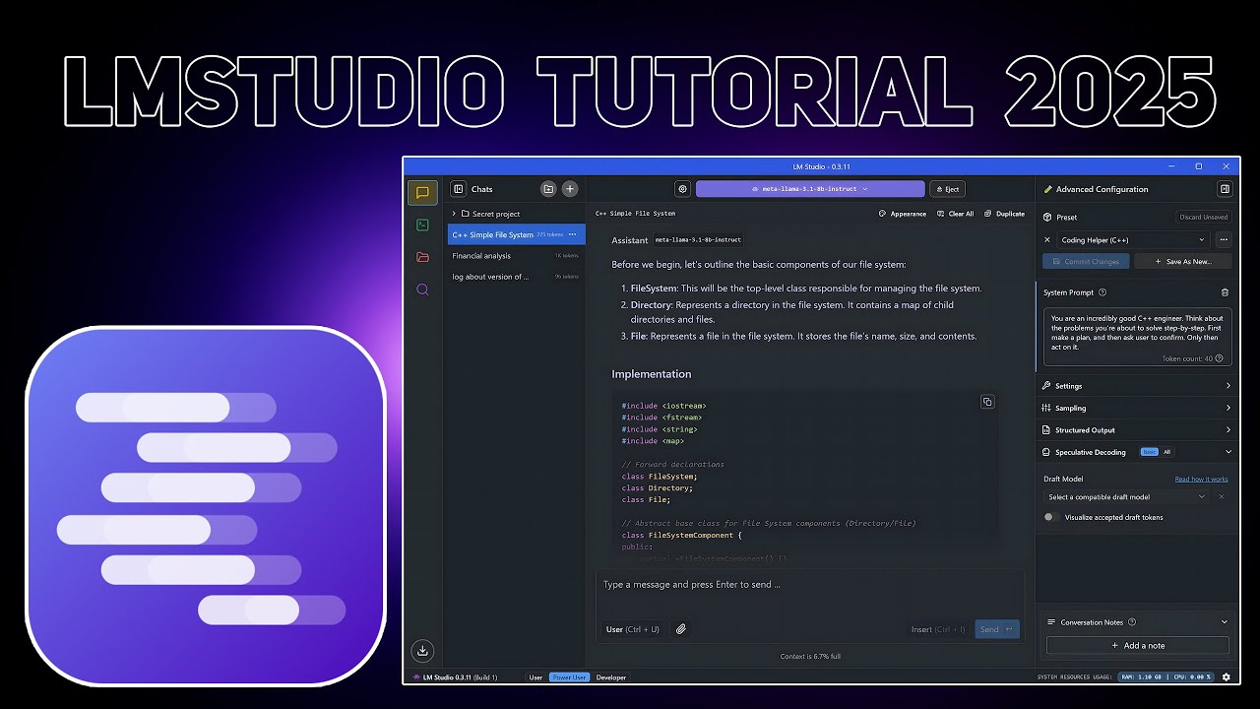Expand the Sampling section
Screen dimensions: 1260x709
[1136, 408]
